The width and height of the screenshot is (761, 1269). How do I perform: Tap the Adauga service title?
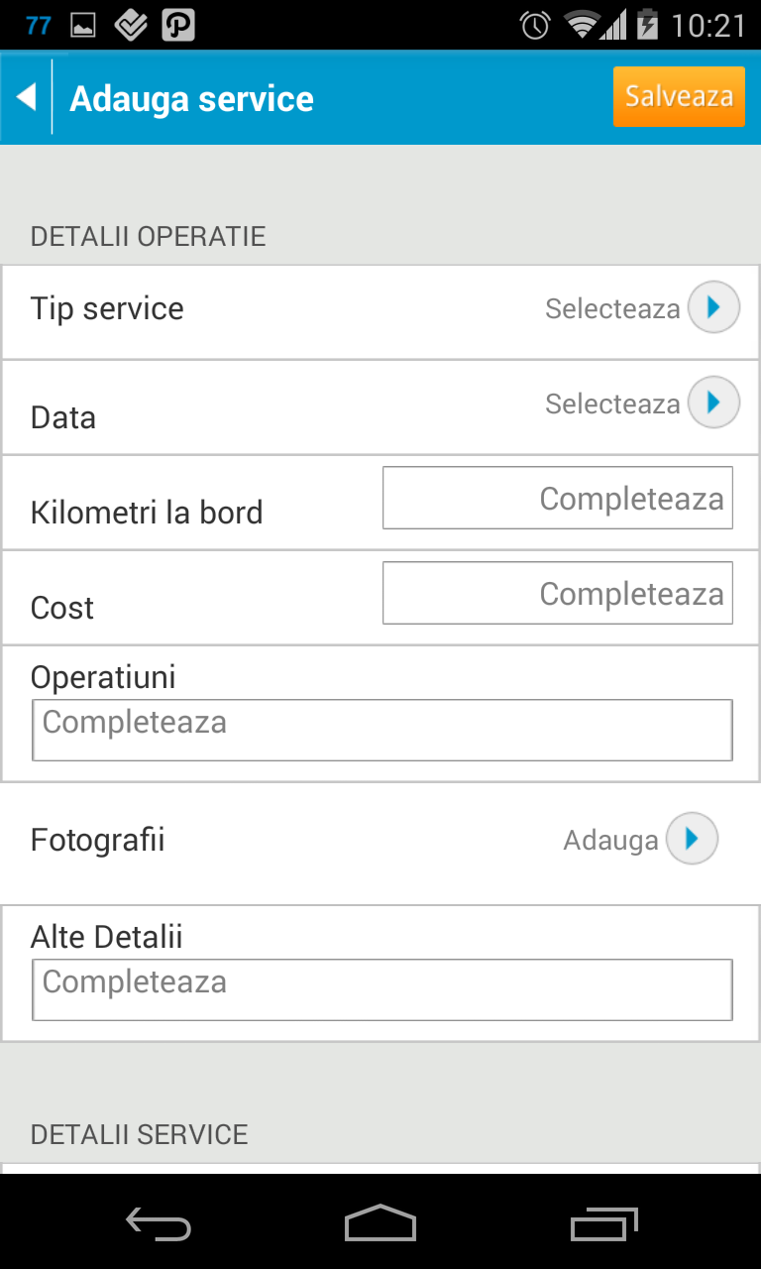coord(191,99)
